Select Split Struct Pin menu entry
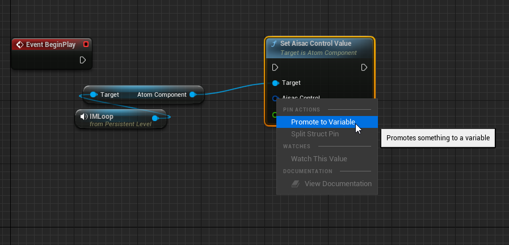Image resolution: width=509 pixels, height=245 pixels. pos(327,134)
